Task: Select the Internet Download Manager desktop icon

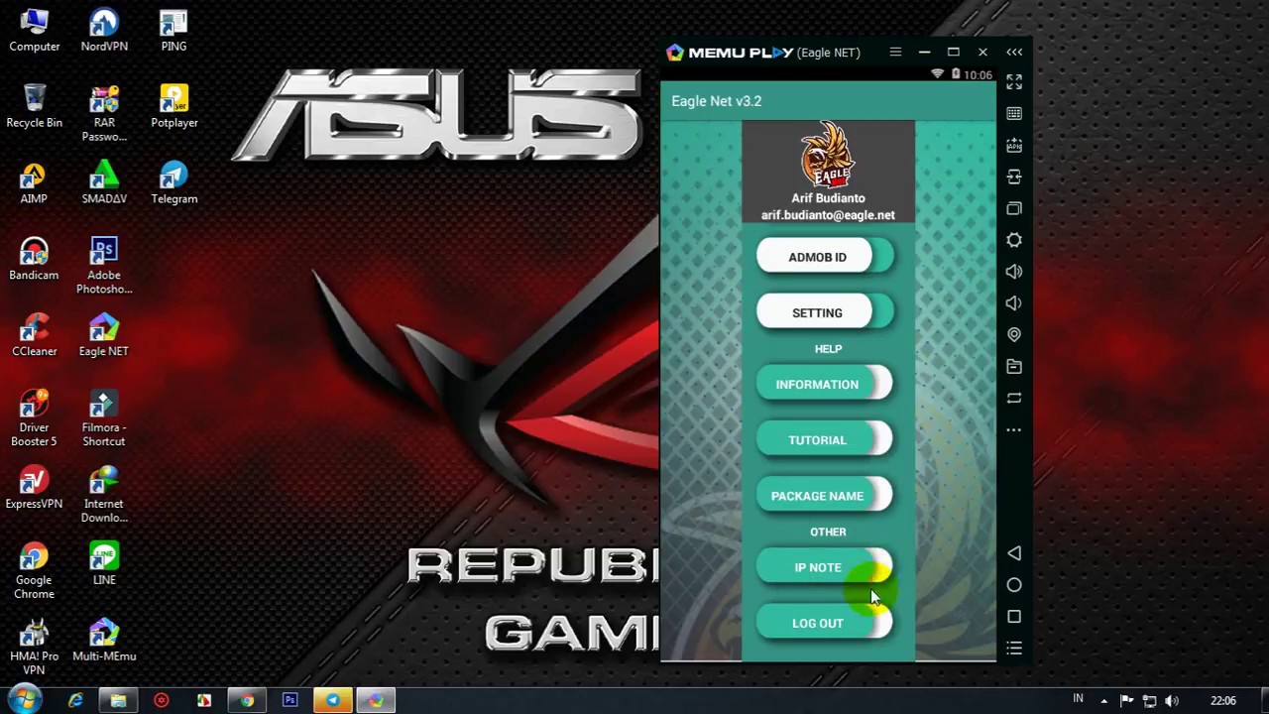Action: point(104,495)
